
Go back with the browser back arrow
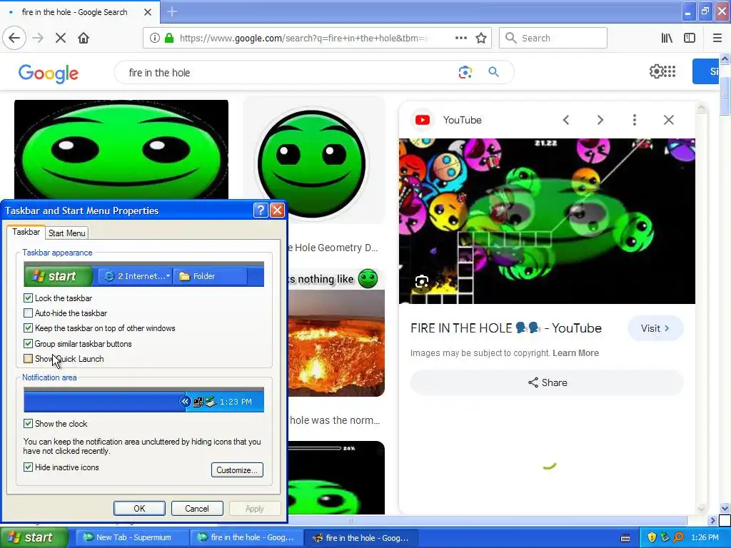point(14,38)
